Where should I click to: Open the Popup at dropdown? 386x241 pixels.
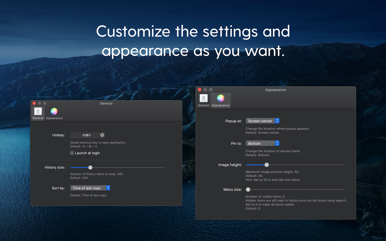(263, 121)
